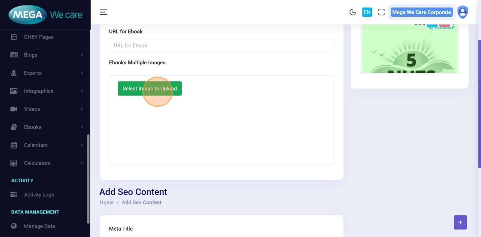This screenshot has width=481, height=237.
Task: Open GHBY Pages in sidebar
Action: [39, 37]
